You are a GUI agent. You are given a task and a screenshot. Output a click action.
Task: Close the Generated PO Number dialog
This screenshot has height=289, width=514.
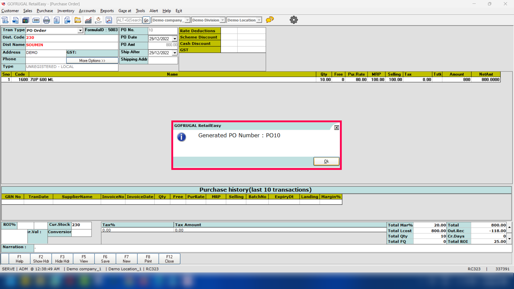337,128
